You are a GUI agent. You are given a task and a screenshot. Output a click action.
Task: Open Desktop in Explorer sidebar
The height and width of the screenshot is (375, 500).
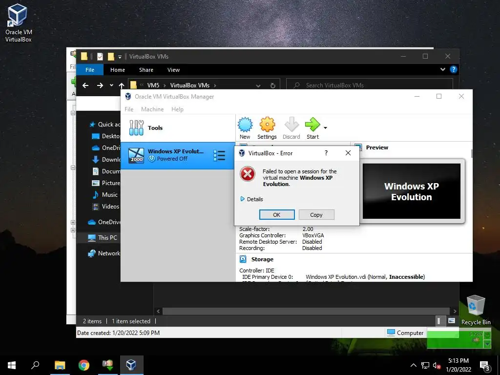[x=106, y=136]
